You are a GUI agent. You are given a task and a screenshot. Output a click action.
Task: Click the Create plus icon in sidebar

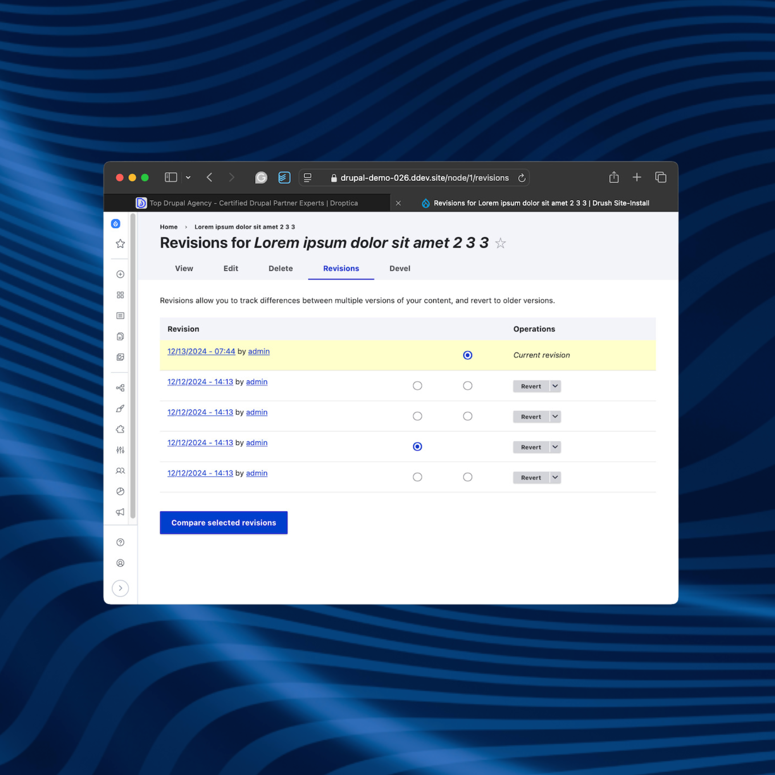coord(120,274)
